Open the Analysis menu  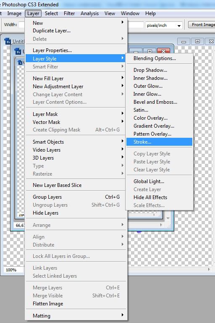tap(89, 13)
